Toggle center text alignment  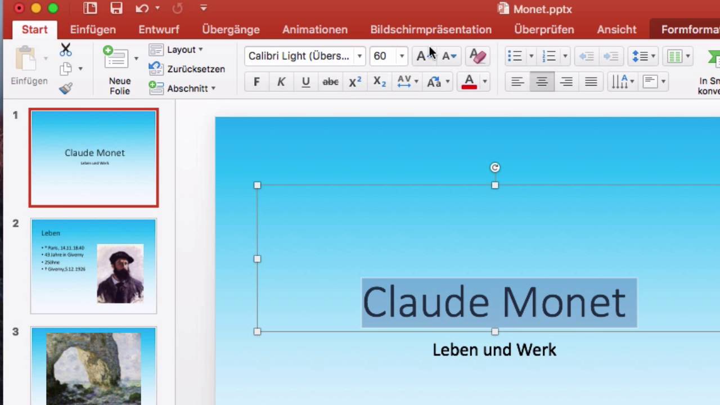click(542, 82)
